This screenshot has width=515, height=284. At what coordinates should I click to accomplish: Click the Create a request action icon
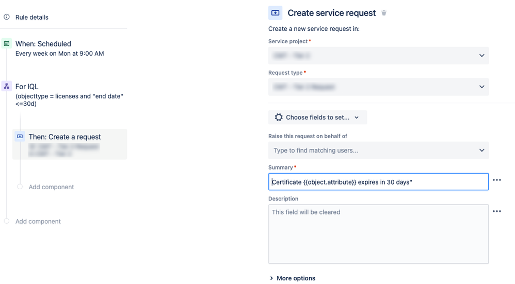point(20,137)
